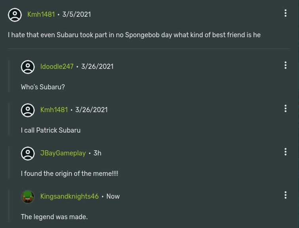Open three-dot menu on JBayGameplay's reply
Viewport: 299px width, 228px height.
pyautogui.click(x=285, y=152)
